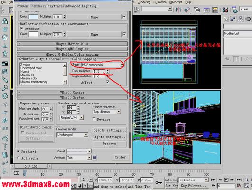252x190 pixels.
Task: Select the Modify panel icon
Action: click(x=233, y=19)
